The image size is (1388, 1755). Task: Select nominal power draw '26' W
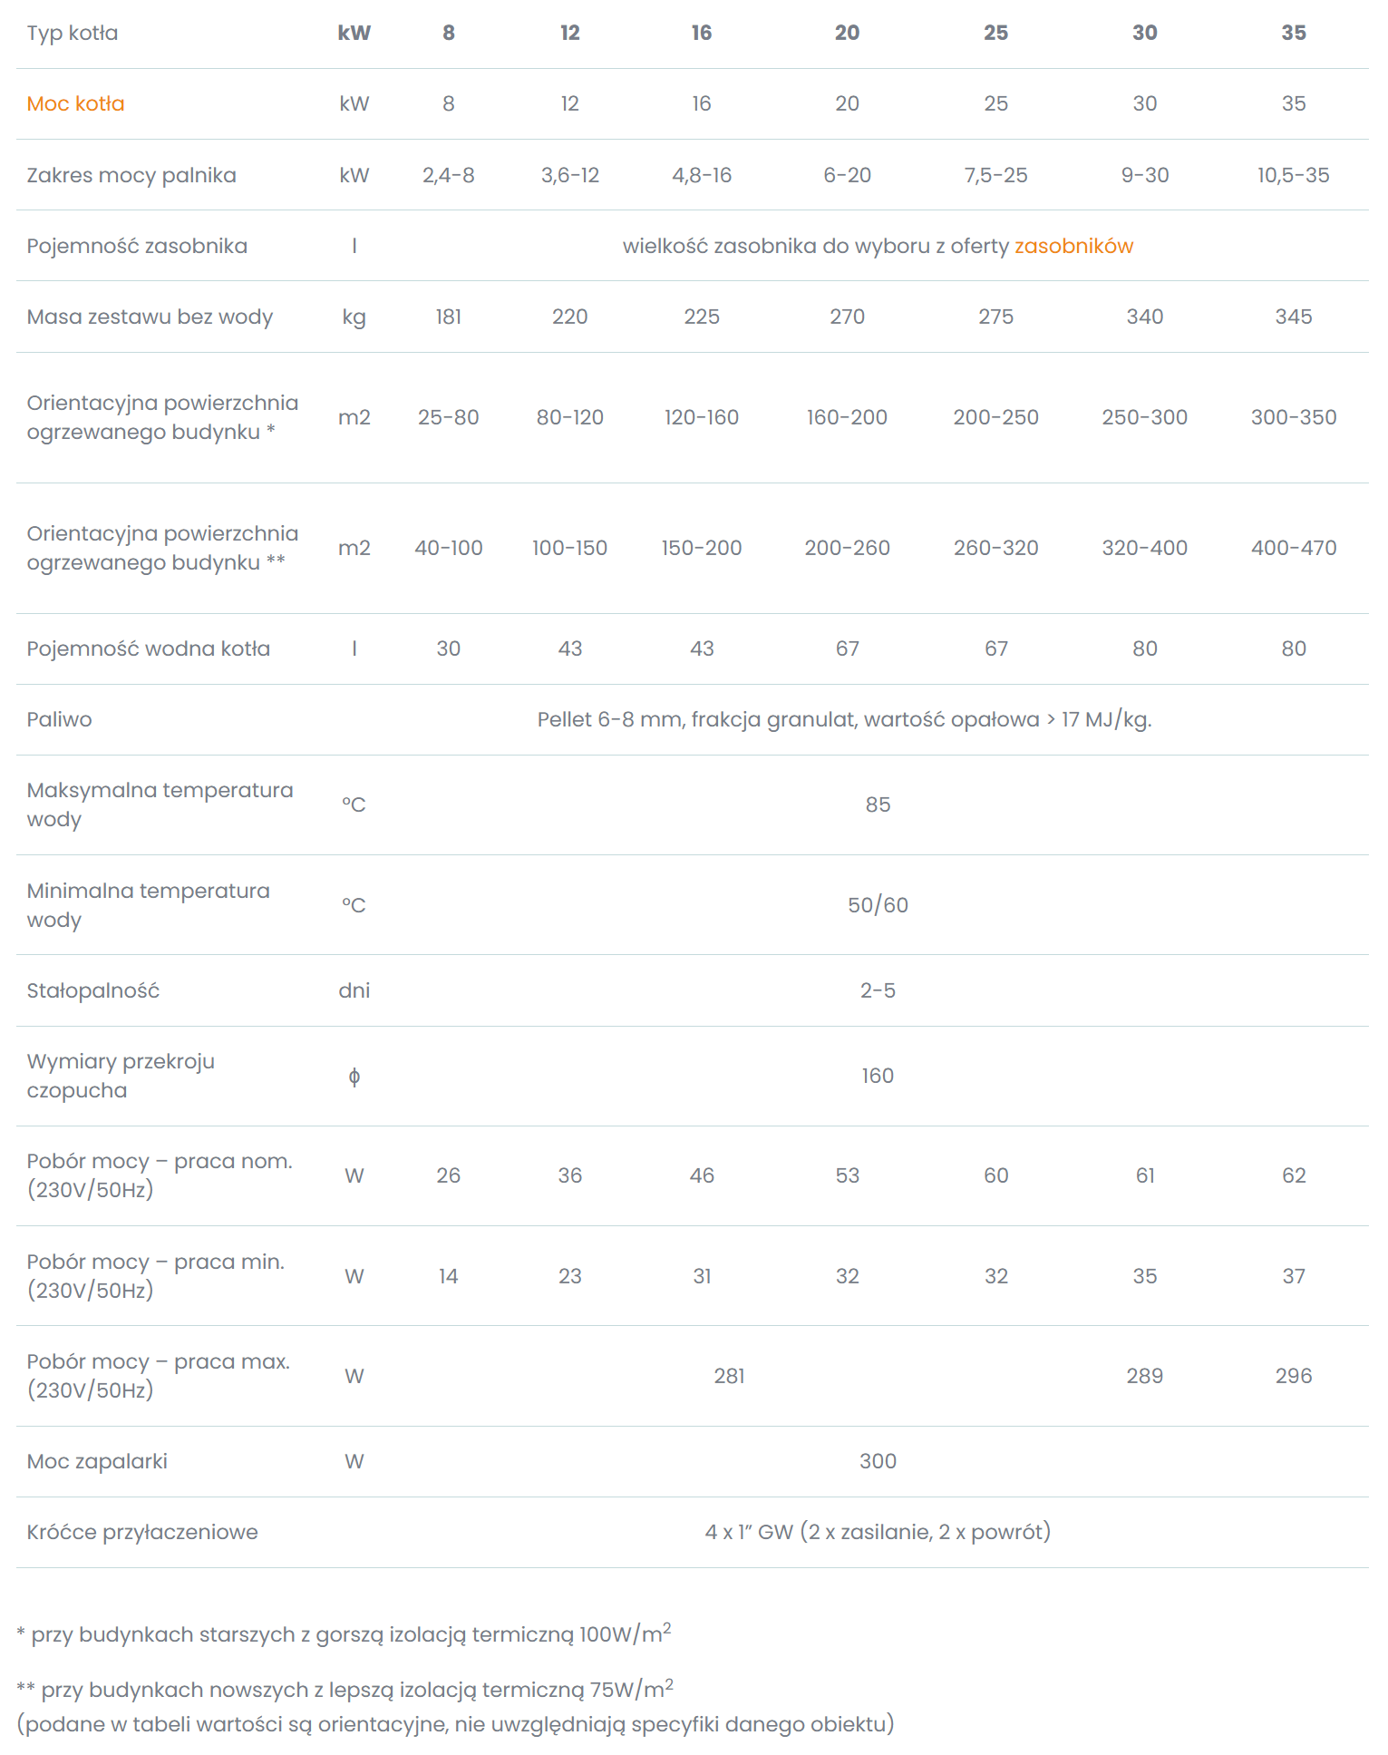pos(448,1175)
